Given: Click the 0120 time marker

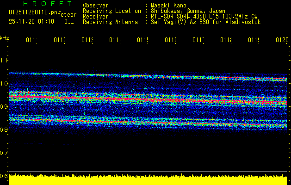Looking at the screenshot, I should click(282, 41).
